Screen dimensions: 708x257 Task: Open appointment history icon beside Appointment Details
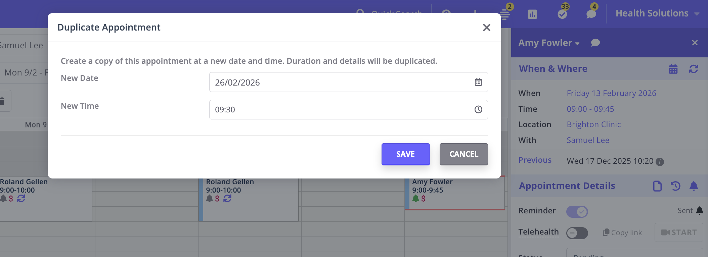675,186
